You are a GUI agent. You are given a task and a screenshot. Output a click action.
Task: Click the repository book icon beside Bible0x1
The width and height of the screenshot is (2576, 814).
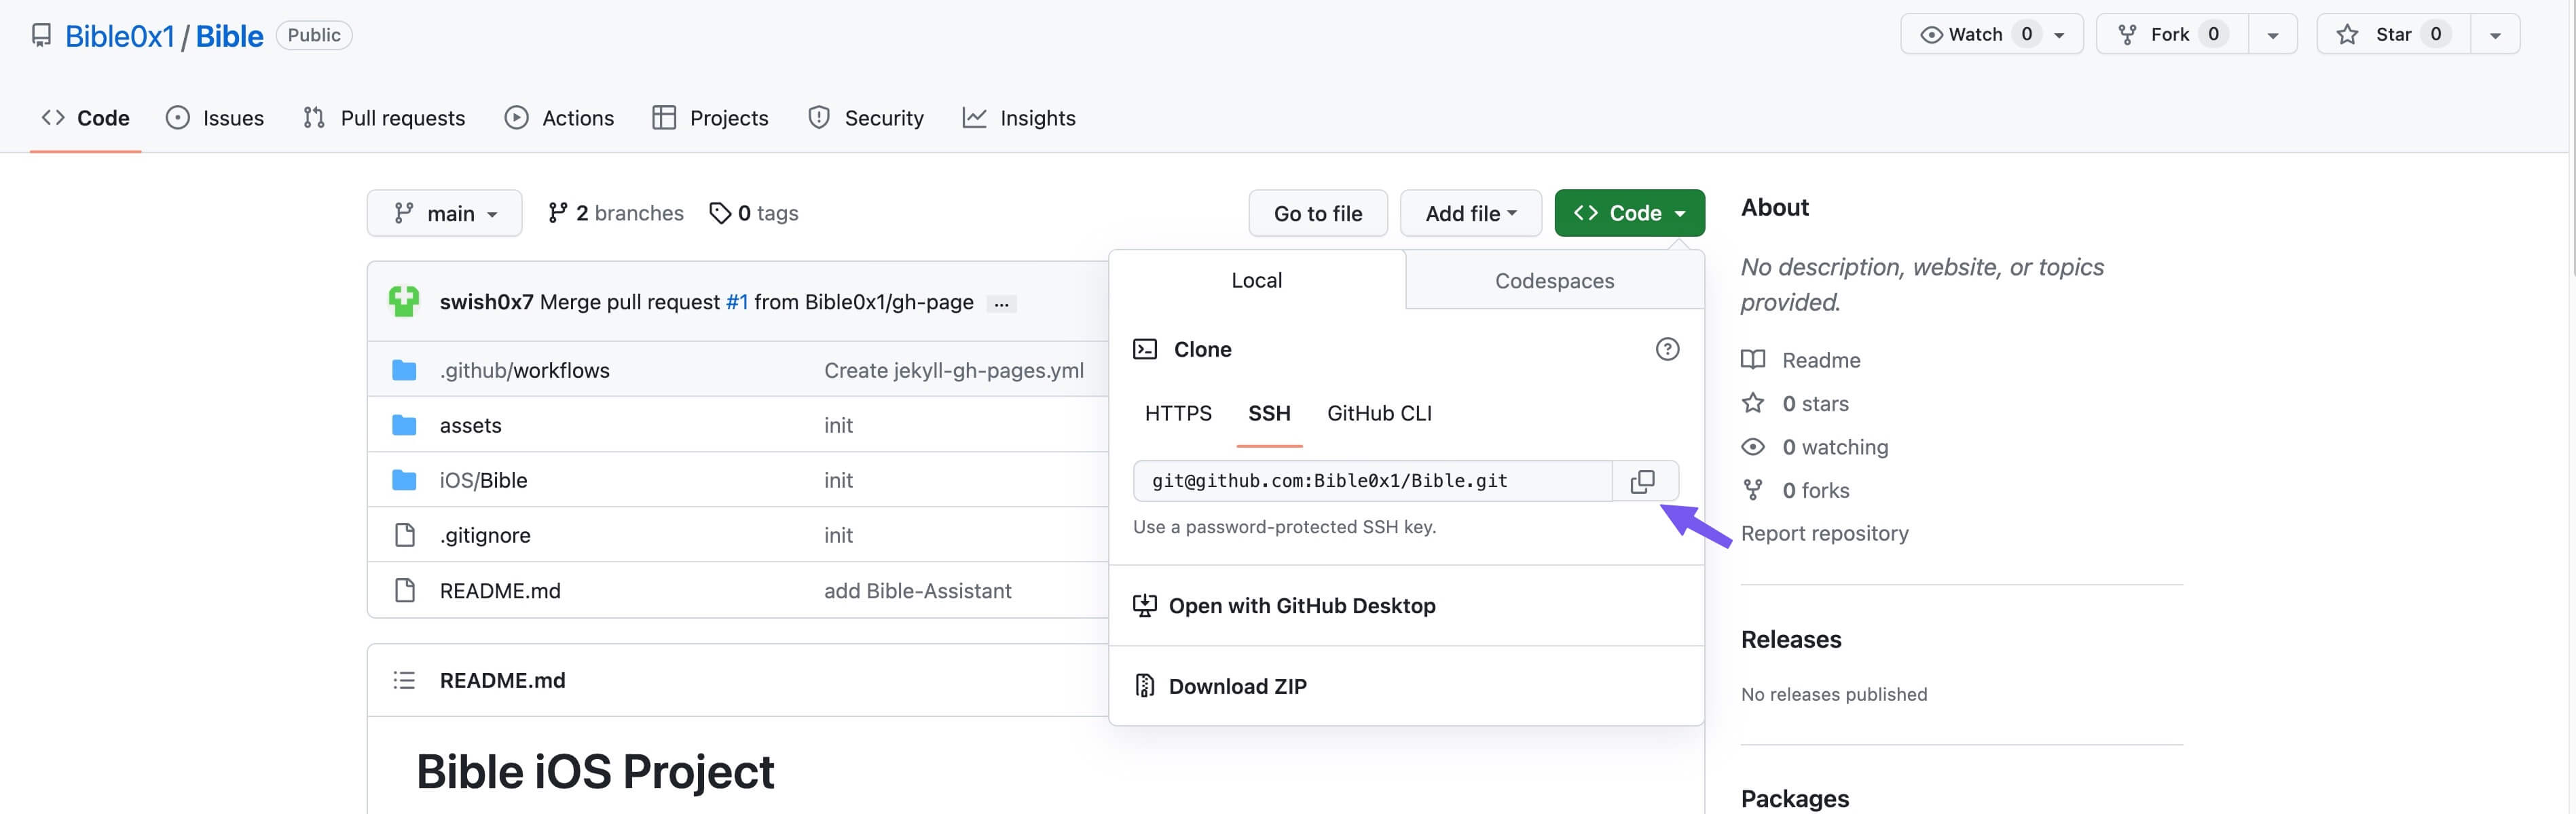[41, 36]
